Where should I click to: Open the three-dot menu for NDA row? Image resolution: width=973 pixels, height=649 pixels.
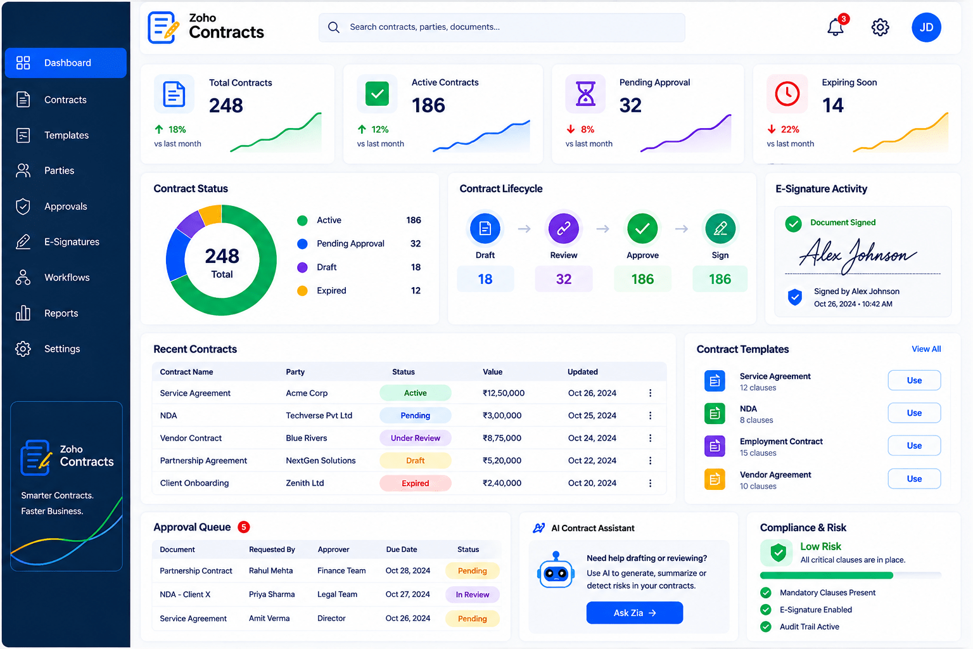[650, 416]
